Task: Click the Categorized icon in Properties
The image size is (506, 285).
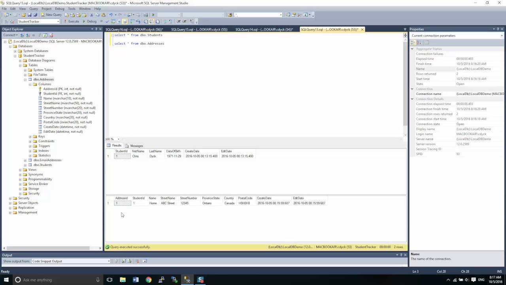Action: pos(413,42)
